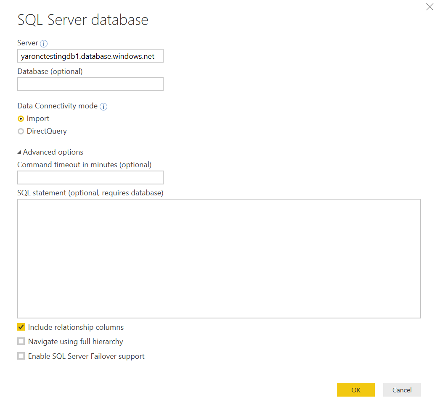The height and width of the screenshot is (405, 437).
Task: Click into the Server name field
Action: 90,56
